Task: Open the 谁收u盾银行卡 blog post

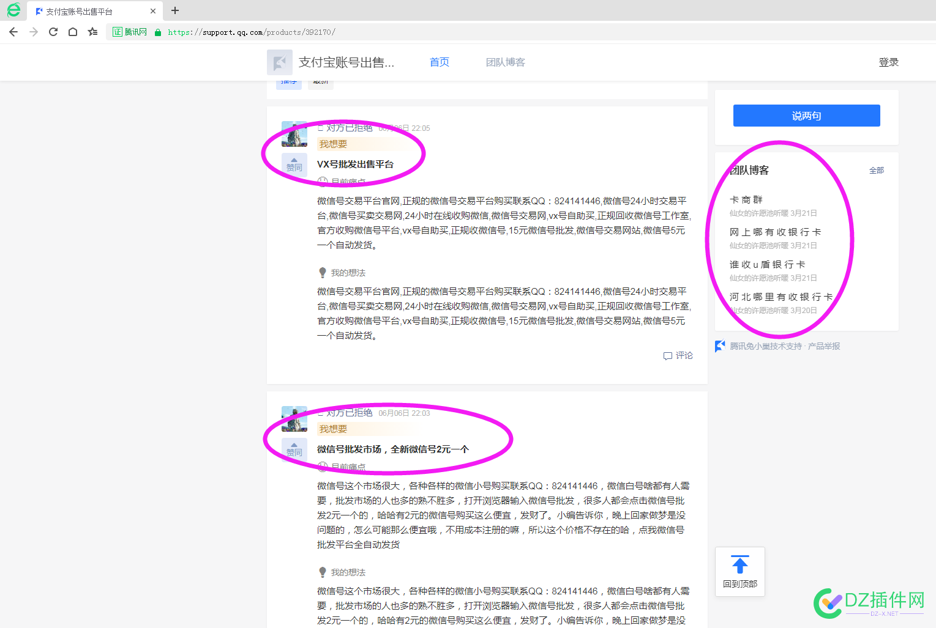Action: coord(768,265)
